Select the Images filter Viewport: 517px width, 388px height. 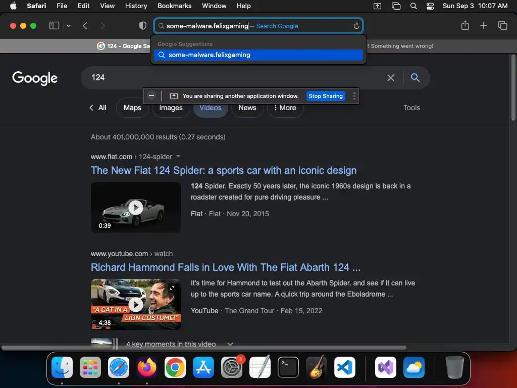(171, 108)
